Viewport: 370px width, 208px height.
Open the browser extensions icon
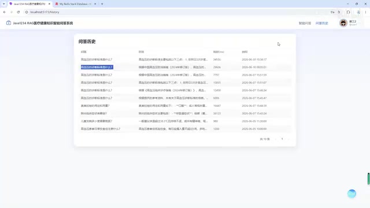click(x=348, y=12)
